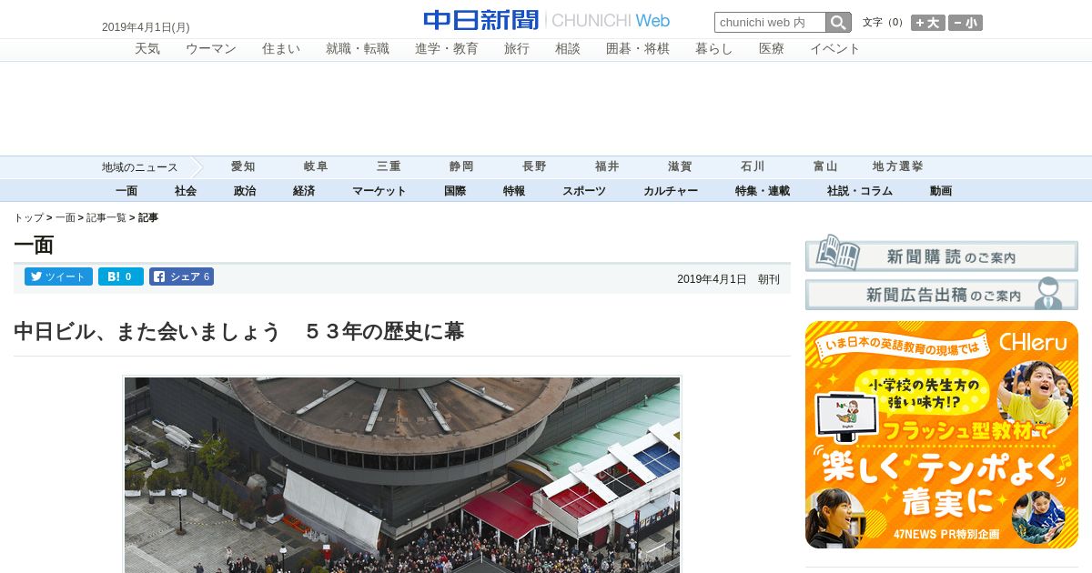Switch to マーケット category tab
1092x573 pixels.
point(379,191)
